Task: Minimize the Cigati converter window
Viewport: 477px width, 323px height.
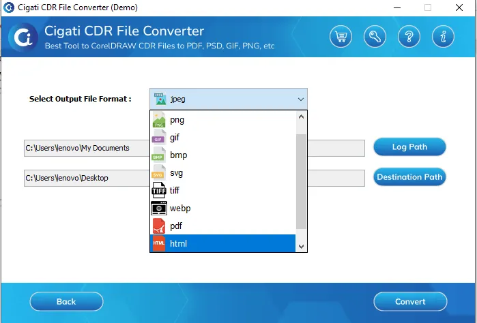Action: (x=397, y=7)
